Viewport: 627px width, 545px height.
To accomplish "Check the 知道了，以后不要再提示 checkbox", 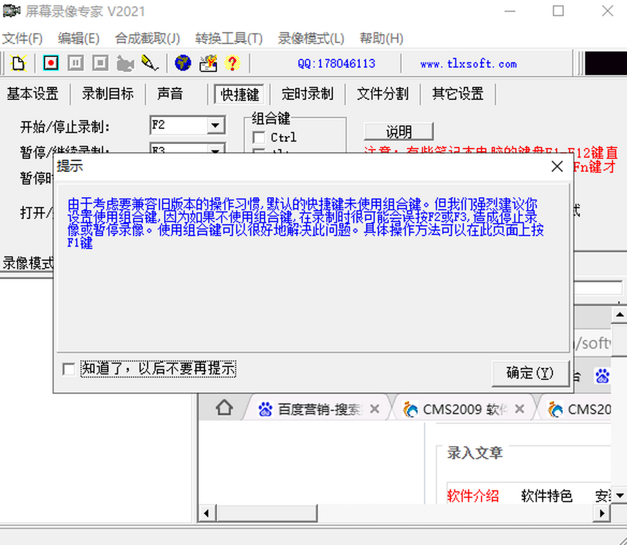I will pos(68,369).
